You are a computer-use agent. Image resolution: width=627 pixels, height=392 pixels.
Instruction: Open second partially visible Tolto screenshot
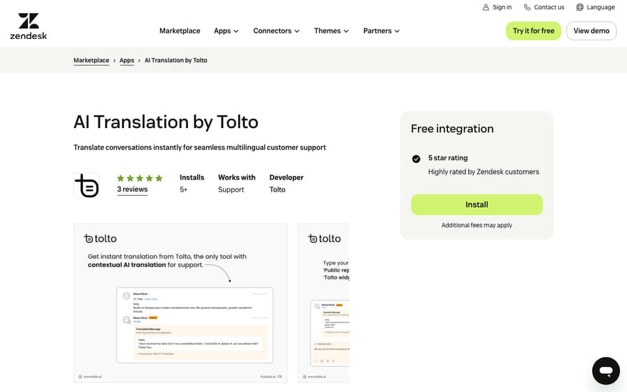[x=323, y=303]
